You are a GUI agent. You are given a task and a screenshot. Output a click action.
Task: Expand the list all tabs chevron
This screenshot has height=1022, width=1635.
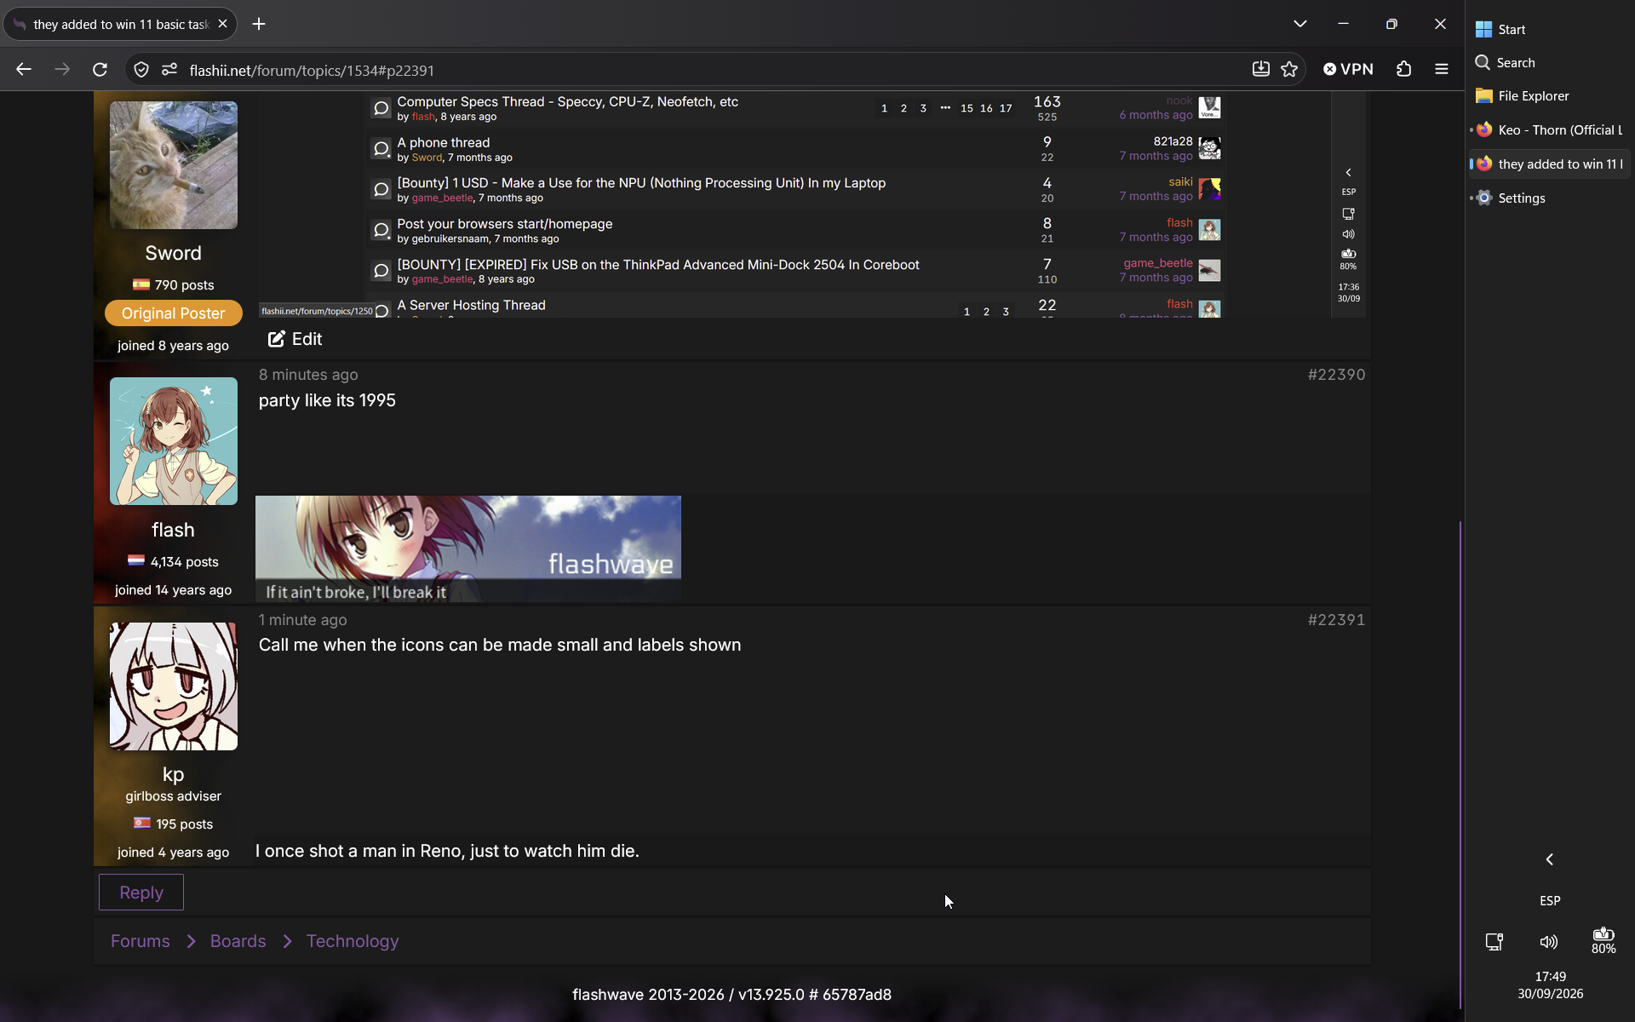(1299, 24)
